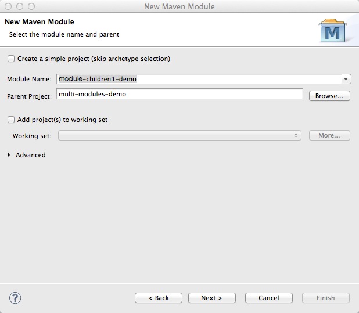Click the Maven 'M' wizard icon
The height and width of the screenshot is (313, 359).
tap(333, 31)
